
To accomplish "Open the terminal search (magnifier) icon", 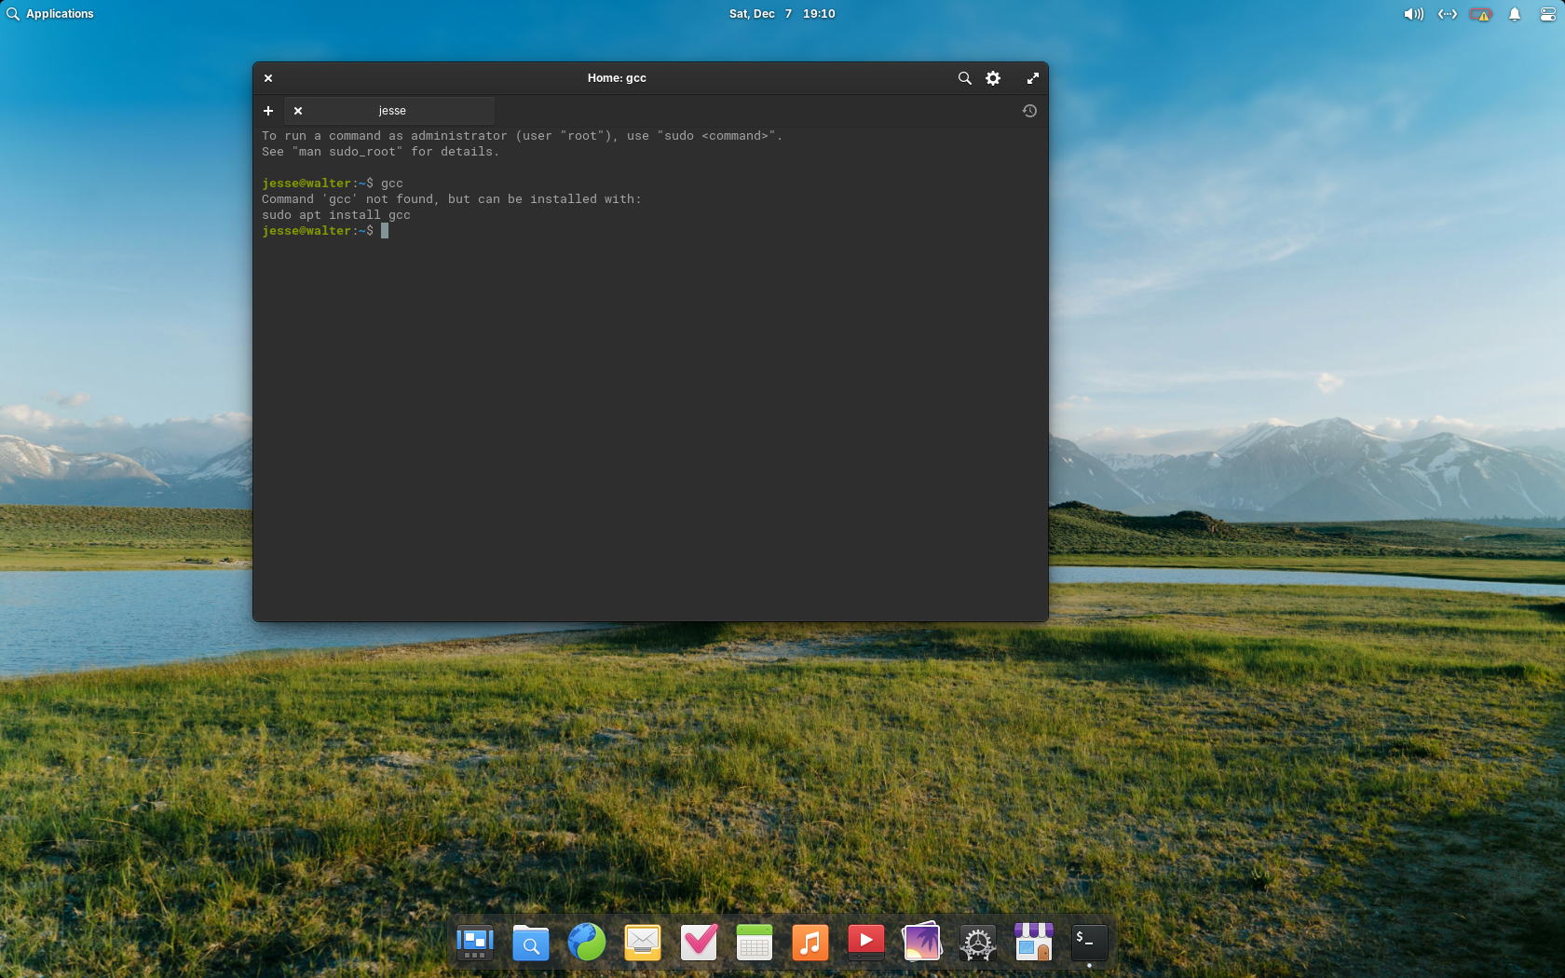I will (964, 78).
